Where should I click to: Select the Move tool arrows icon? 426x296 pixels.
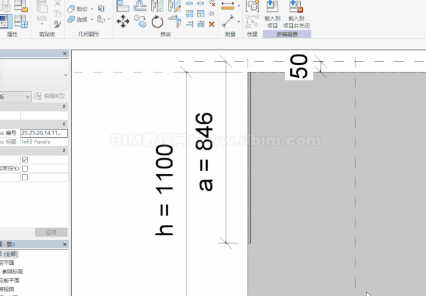[123, 21]
